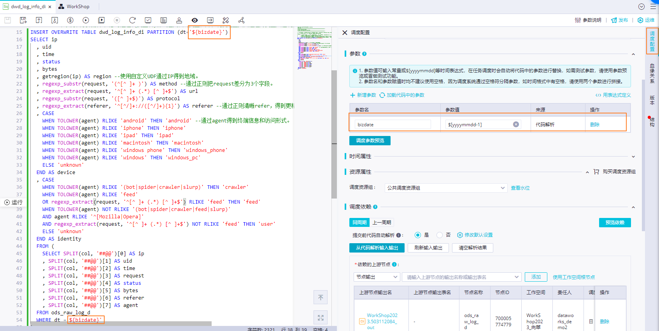Open the circled-chevron tab list at top right
Image resolution: width=659 pixels, height=331 pixels.
[x=641, y=7]
